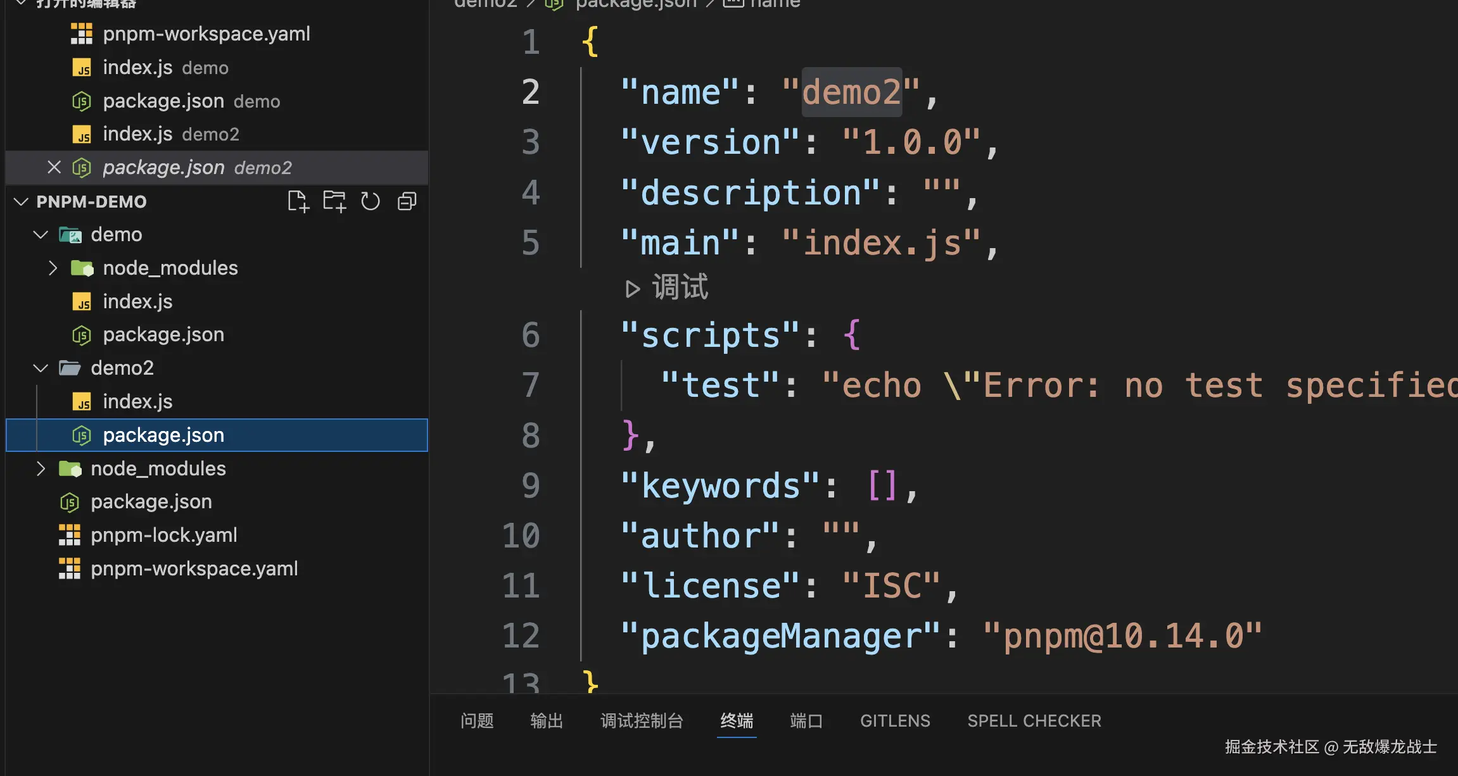Screen dimensions: 1458x776
Task: Click line number 9 in the gutter
Action: pyautogui.click(x=530, y=485)
